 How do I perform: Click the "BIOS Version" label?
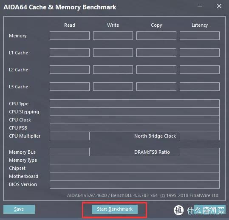tap(23, 184)
